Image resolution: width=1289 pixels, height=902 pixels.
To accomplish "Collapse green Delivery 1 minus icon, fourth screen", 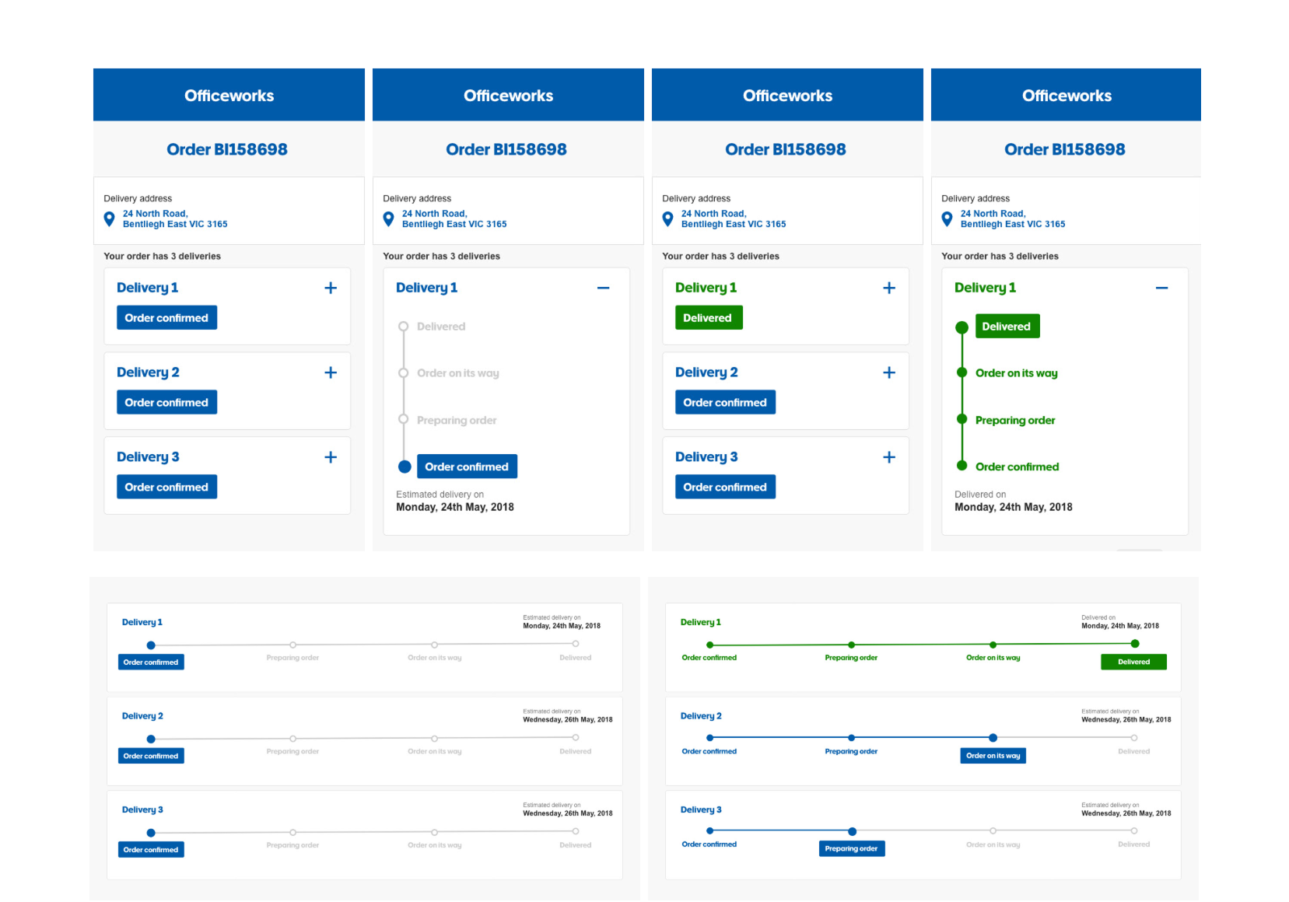I will (x=1162, y=288).
